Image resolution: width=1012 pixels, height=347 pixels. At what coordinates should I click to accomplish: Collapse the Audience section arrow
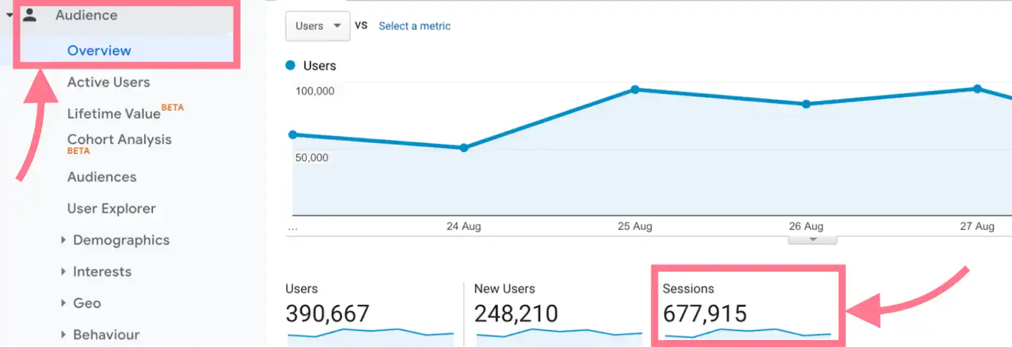pyautogui.click(x=9, y=15)
